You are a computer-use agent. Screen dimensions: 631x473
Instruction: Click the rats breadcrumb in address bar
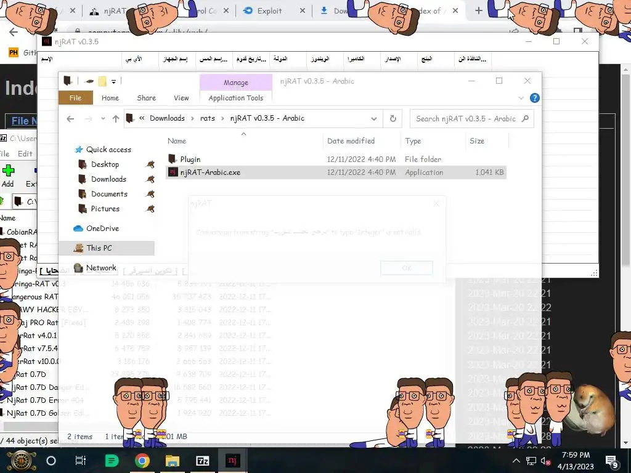click(208, 118)
